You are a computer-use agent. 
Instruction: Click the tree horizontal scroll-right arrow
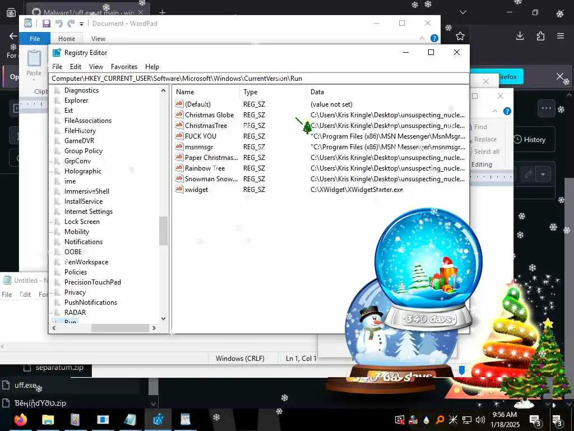(154, 328)
